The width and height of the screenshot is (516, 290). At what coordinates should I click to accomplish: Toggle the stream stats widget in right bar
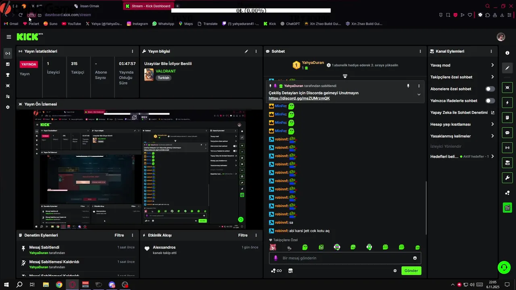[507, 147]
